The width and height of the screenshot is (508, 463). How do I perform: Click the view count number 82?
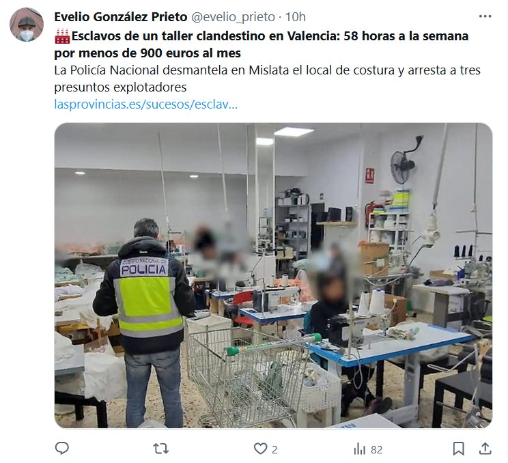click(x=376, y=450)
